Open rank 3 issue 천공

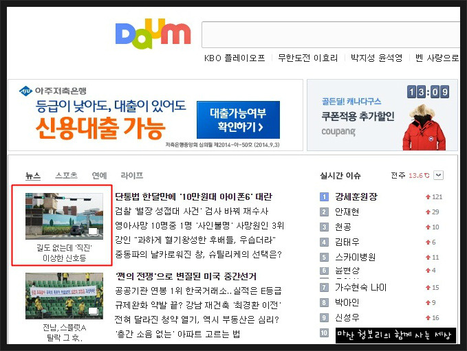[x=343, y=227]
